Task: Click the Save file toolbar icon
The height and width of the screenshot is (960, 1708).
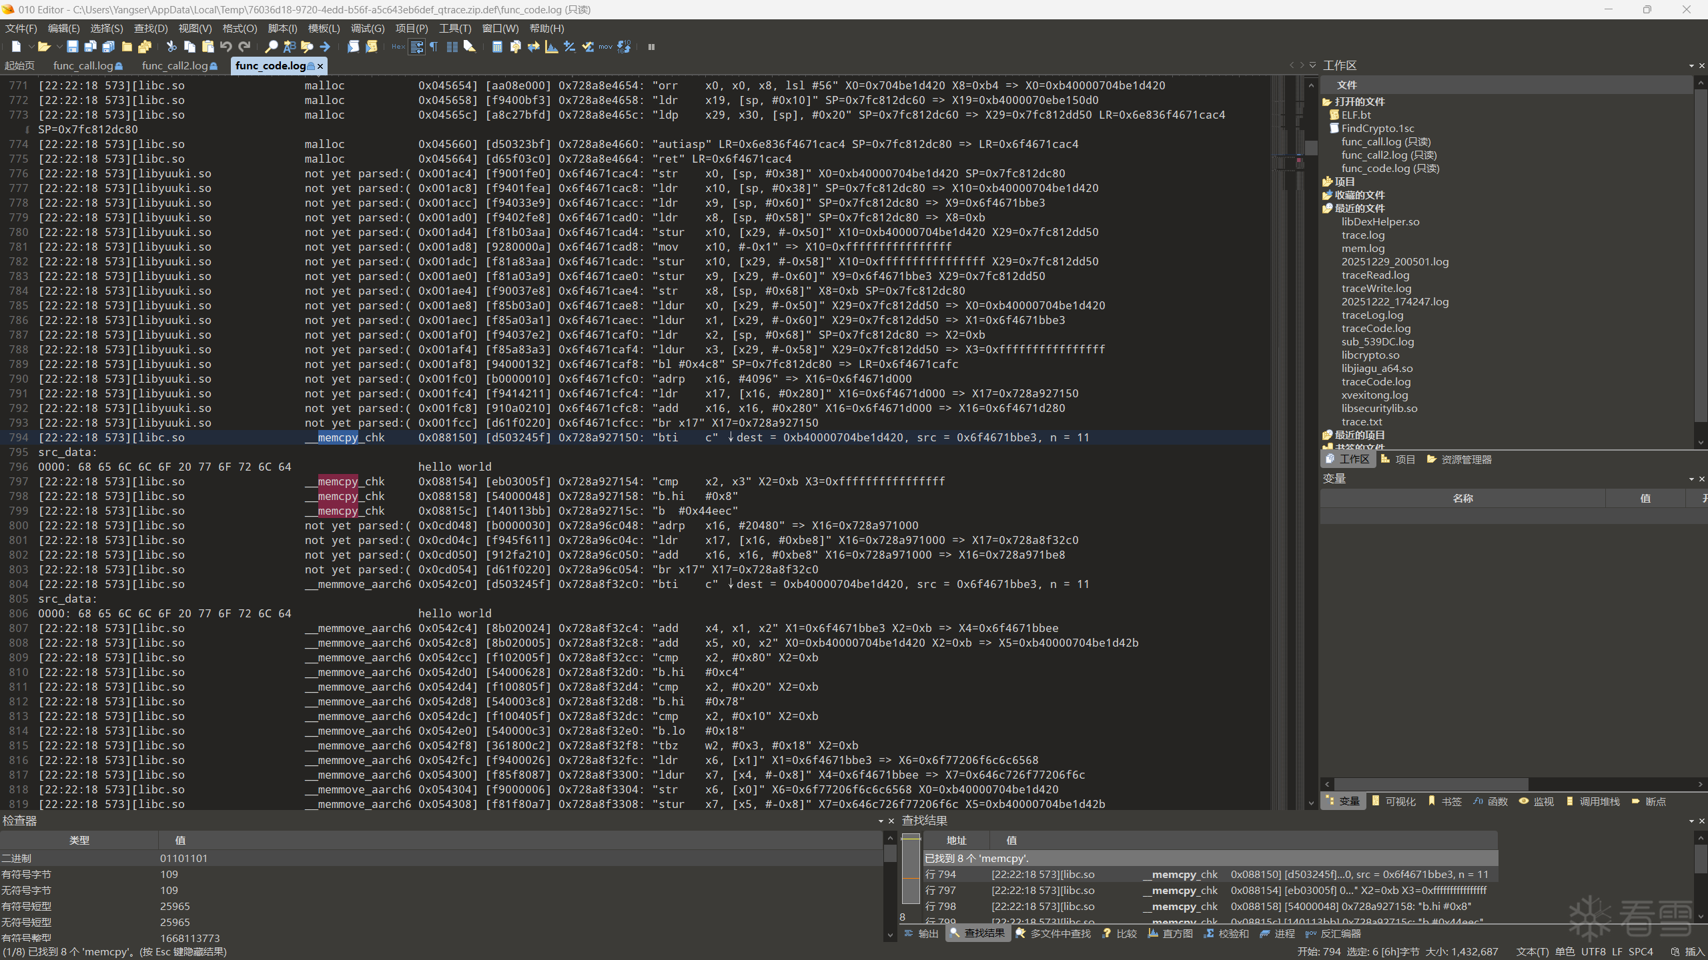Action: (x=73, y=47)
